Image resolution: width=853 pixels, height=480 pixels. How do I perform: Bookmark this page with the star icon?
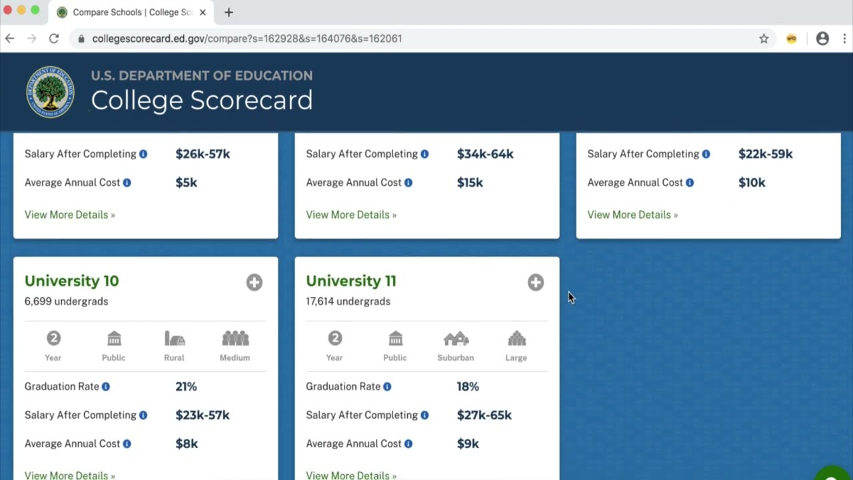click(x=764, y=39)
